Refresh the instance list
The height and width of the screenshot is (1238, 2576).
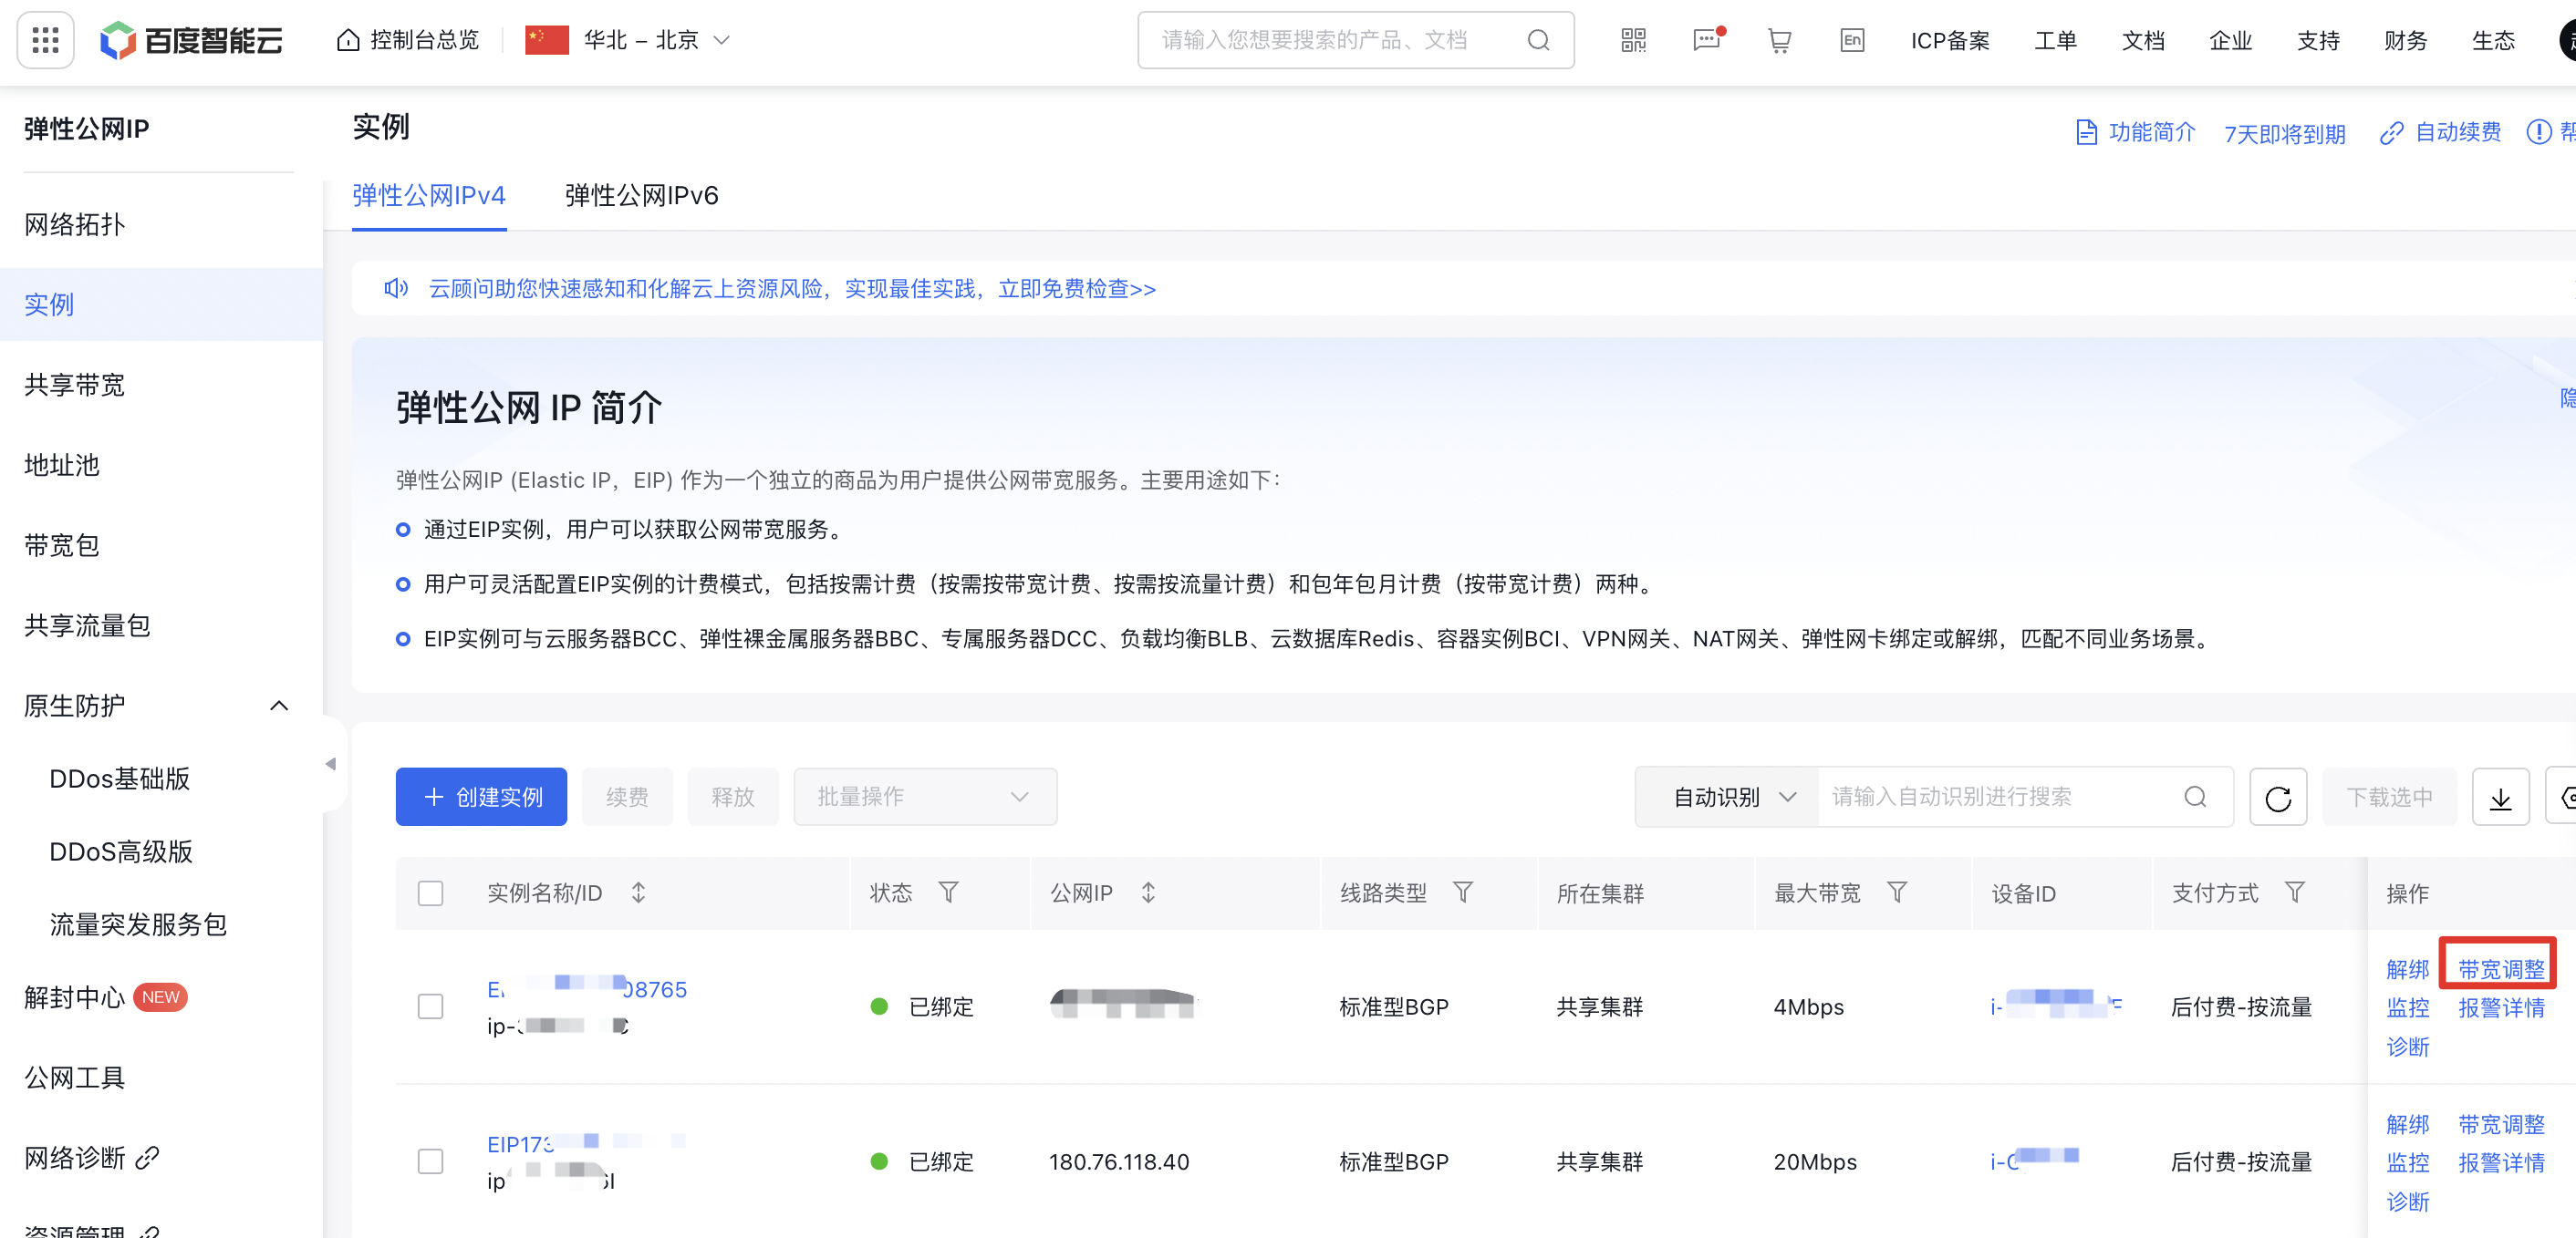point(2278,798)
